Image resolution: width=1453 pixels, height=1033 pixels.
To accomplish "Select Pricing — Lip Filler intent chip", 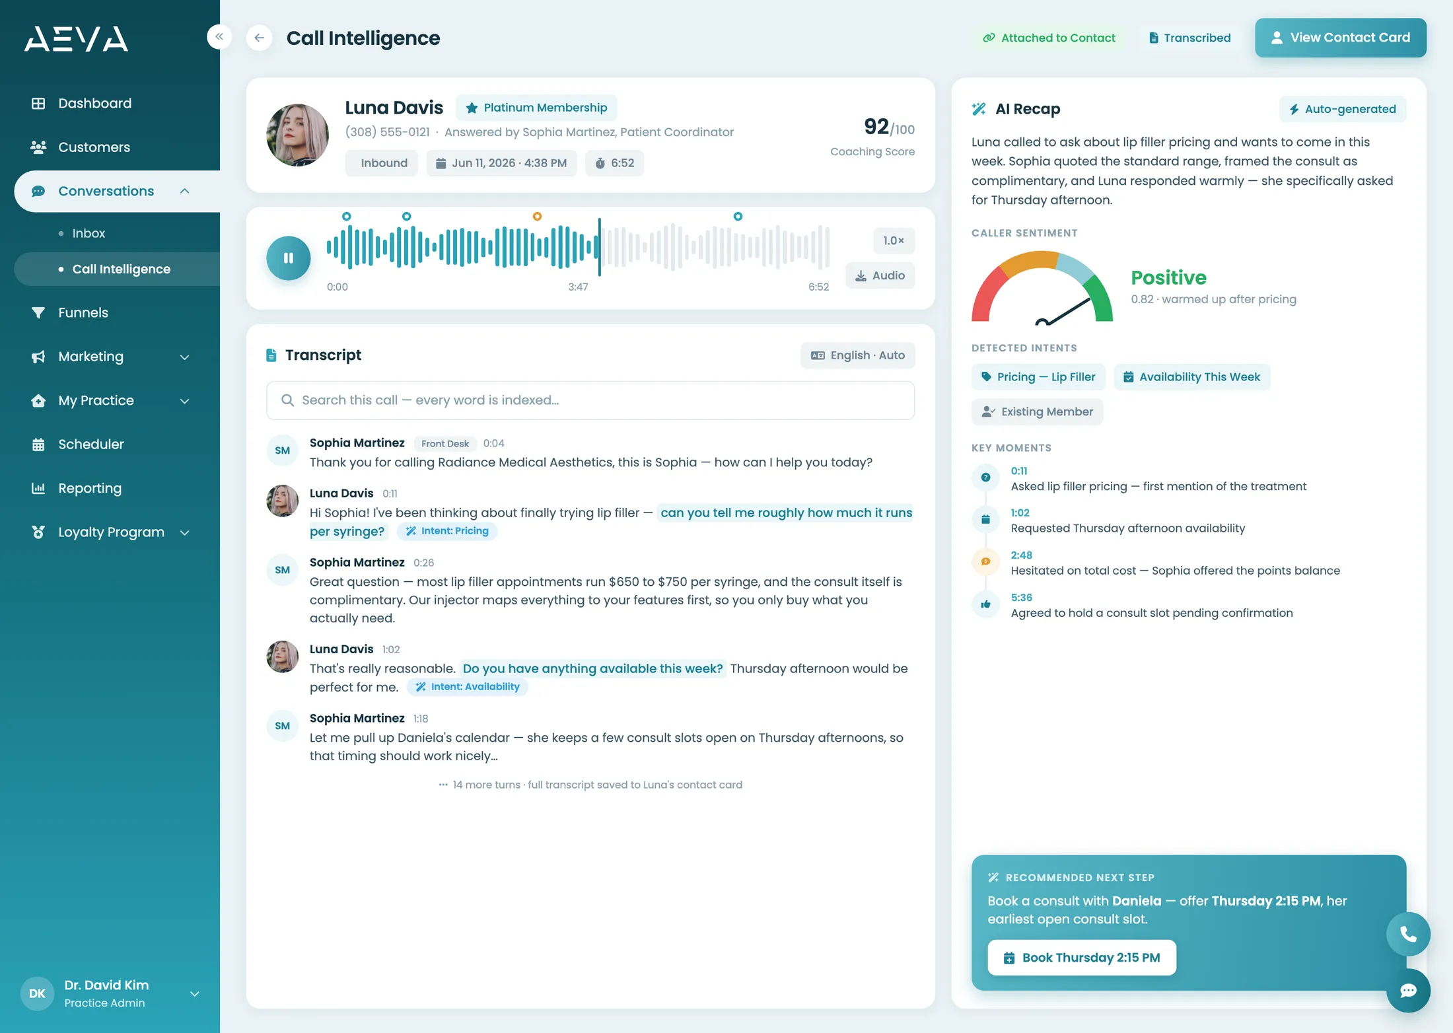I will [1038, 377].
